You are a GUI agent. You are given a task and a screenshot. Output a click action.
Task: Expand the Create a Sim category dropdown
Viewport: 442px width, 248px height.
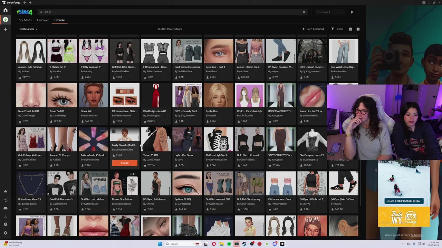[x=28, y=29]
